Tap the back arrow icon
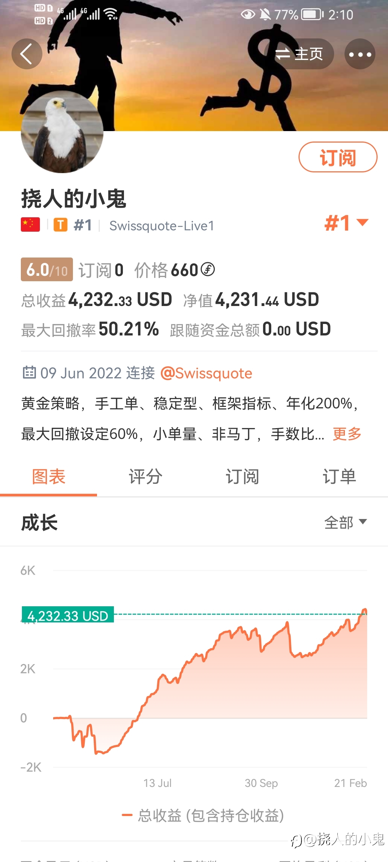The height and width of the screenshot is (862, 388). [x=27, y=54]
